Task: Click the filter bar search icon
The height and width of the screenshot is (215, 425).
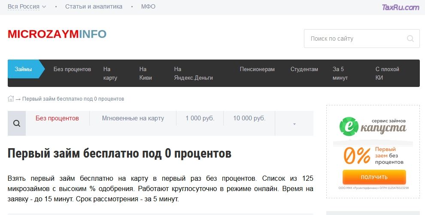Action: [17, 124]
